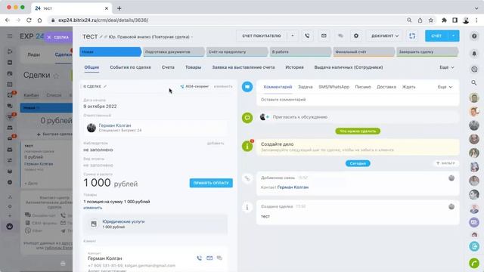Click изменить link under Товары
This screenshot has height=272, width=484.
coord(92,208)
